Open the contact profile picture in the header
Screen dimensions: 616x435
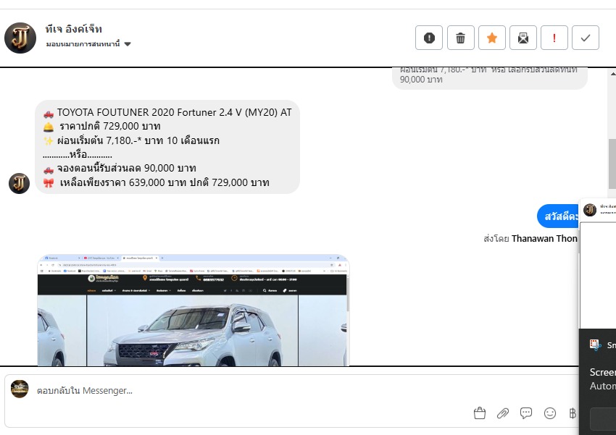pos(20,38)
